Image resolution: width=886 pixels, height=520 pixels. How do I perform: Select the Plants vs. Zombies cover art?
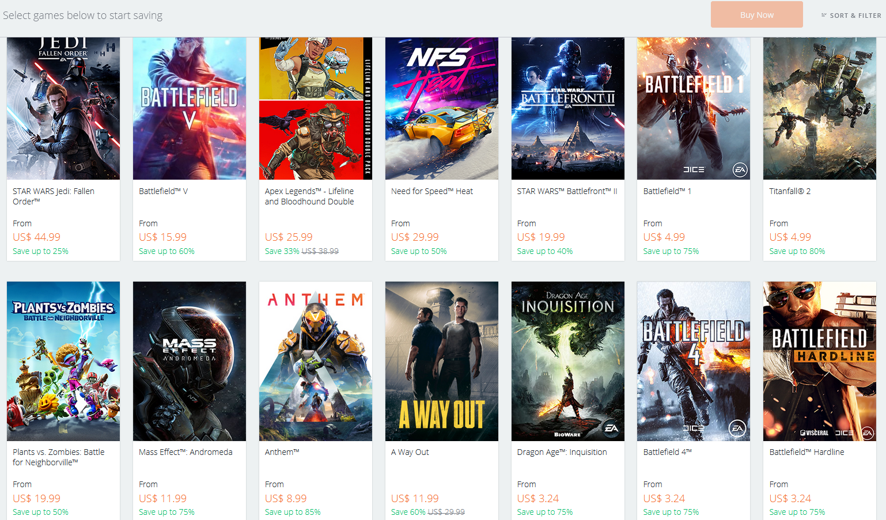pyautogui.click(x=63, y=361)
